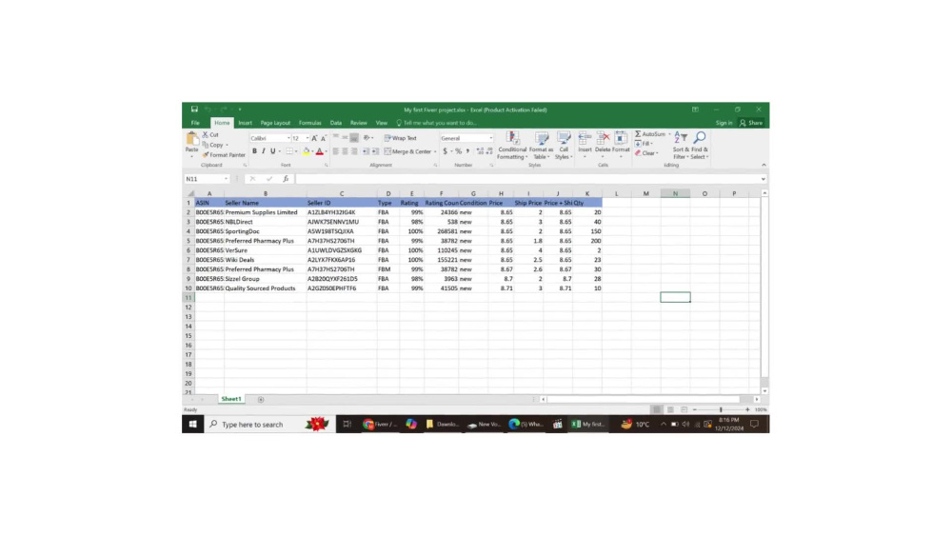The image size is (952, 536).
Task: Click the Copy icon
Action: click(206, 145)
